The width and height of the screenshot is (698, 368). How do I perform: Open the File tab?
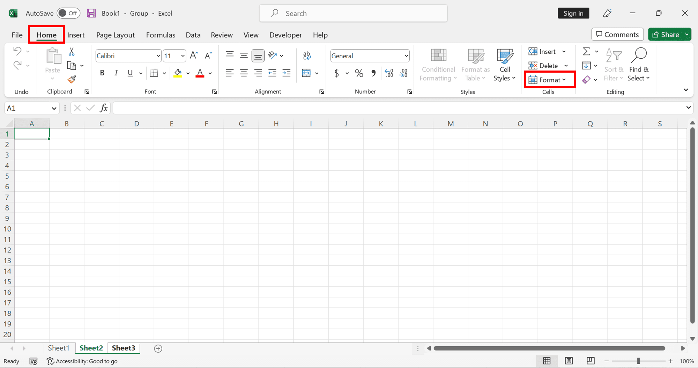pos(17,35)
